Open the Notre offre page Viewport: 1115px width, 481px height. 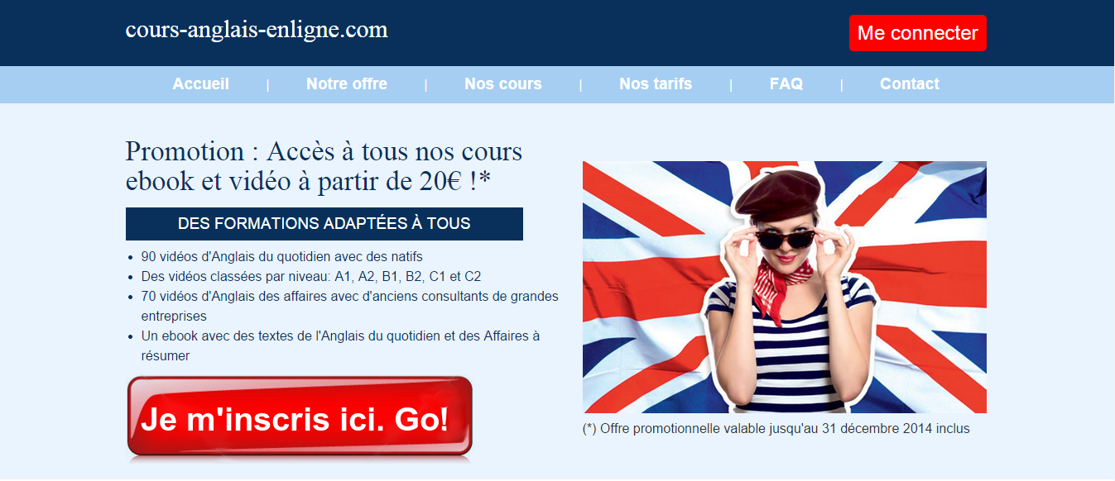(x=347, y=84)
